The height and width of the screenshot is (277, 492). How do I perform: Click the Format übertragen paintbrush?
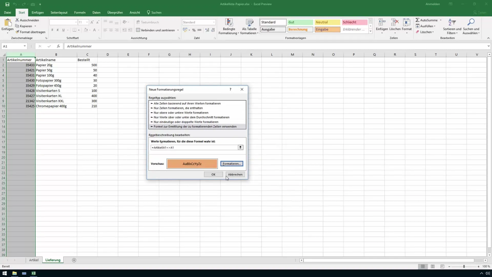(x=17, y=32)
